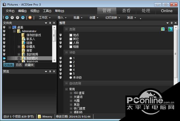Image resolution: width=180 pixels, height=121 pixels.
Task: Click the easy-select marker beside 相册
Action: coord(61,47)
